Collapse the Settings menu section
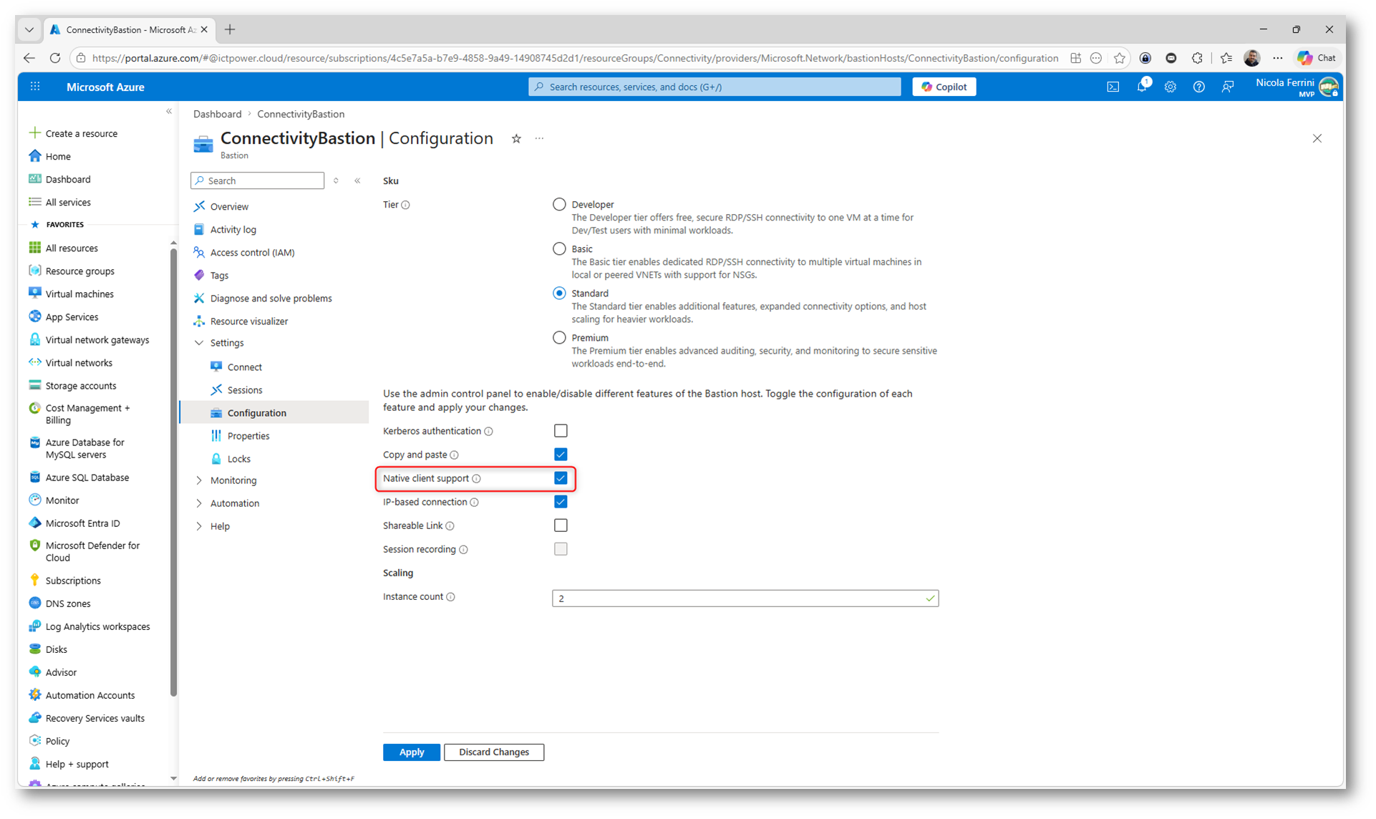The image size is (1376, 819). pos(199,343)
